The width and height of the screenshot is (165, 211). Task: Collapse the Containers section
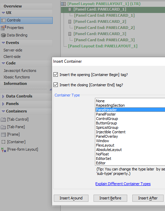click(x=3, y=111)
